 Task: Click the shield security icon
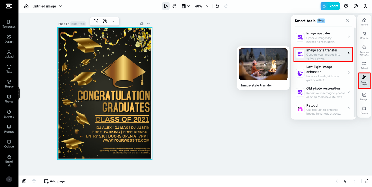(x=346, y=6)
